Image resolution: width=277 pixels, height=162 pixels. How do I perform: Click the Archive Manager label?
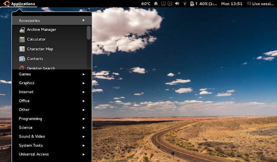pyautogui.click(x=42, y=30)
